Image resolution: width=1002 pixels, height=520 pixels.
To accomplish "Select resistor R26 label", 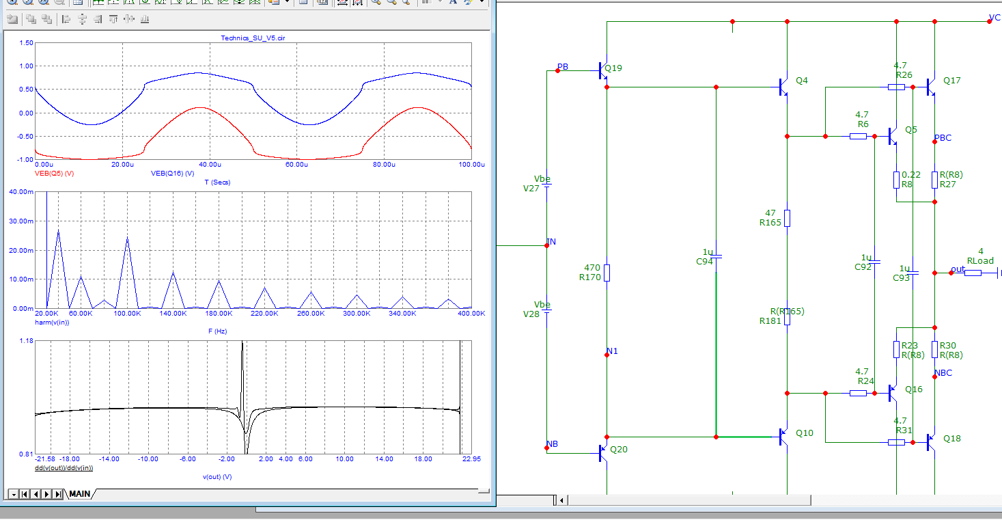I will click(x=904, y=75).
